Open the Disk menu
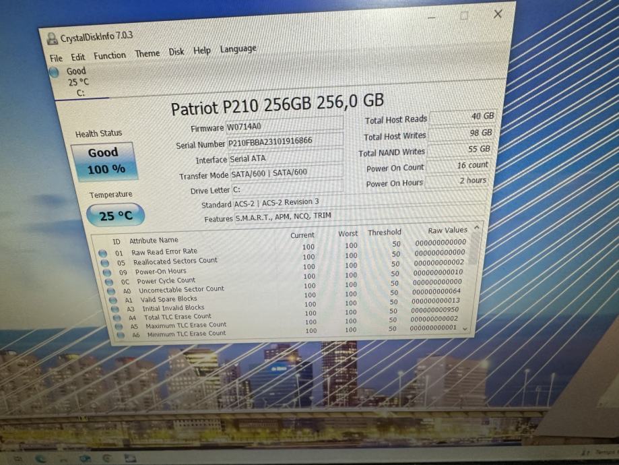 [x=176, y=51]
